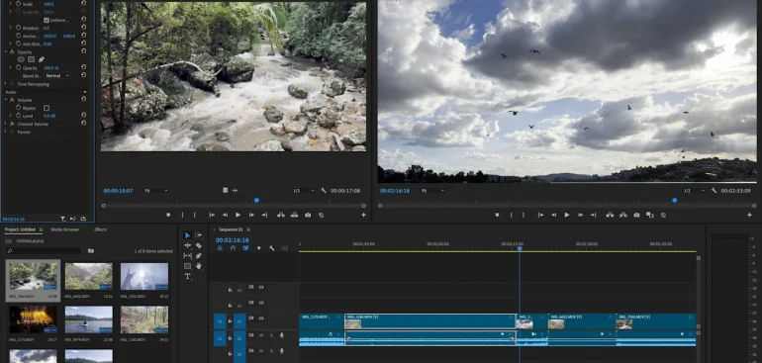
Task: Export frame from Source monitor camera icon
Action: 308,215
